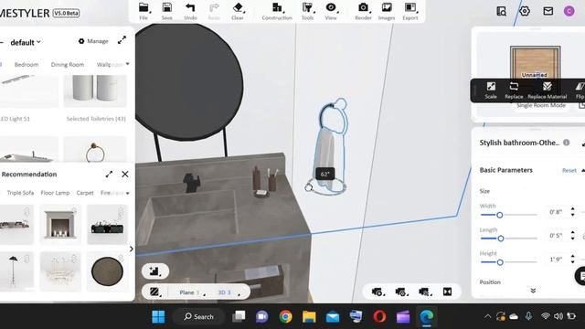Click the second camera setting icon
Screen dimensions: 585x329
tap(400, 292)
